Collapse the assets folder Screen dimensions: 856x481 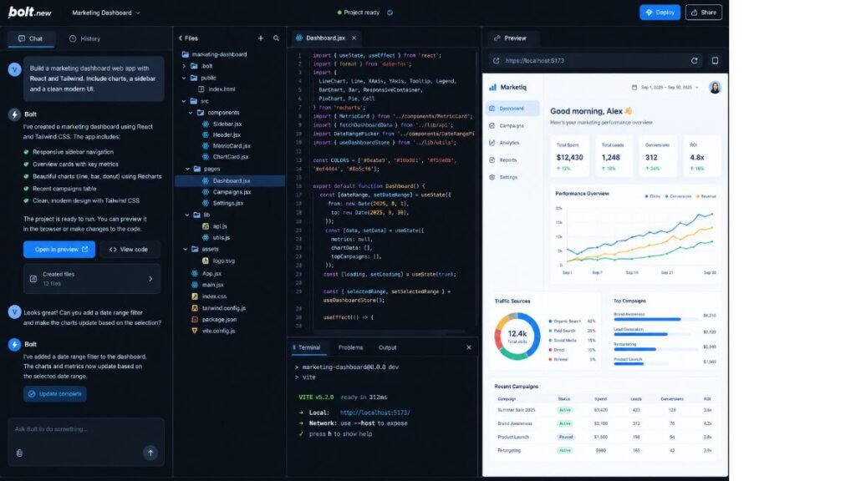pyautogui.click(x=185, y=249)
